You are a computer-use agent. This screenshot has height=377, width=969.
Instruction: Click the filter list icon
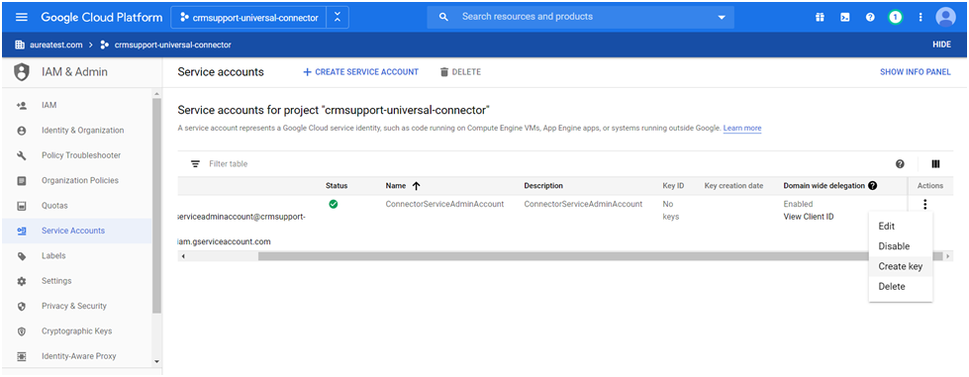(195, 164)
